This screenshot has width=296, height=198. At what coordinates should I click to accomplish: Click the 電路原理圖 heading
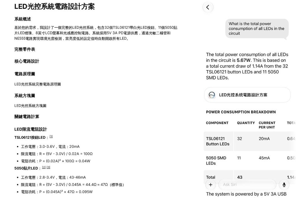tap(25, 74)
